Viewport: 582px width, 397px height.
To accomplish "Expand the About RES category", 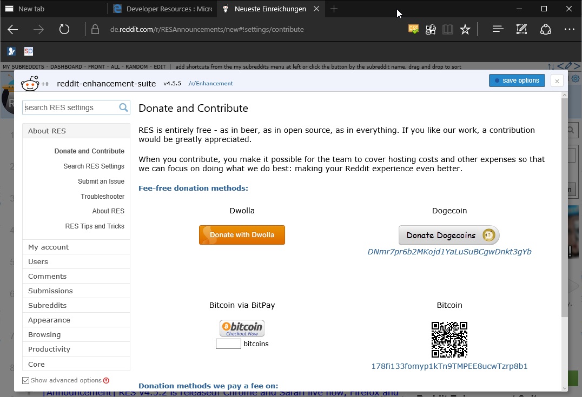I will click(x=76, y=131).
